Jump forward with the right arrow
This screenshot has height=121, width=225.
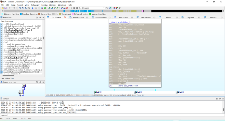click(14, 8)
